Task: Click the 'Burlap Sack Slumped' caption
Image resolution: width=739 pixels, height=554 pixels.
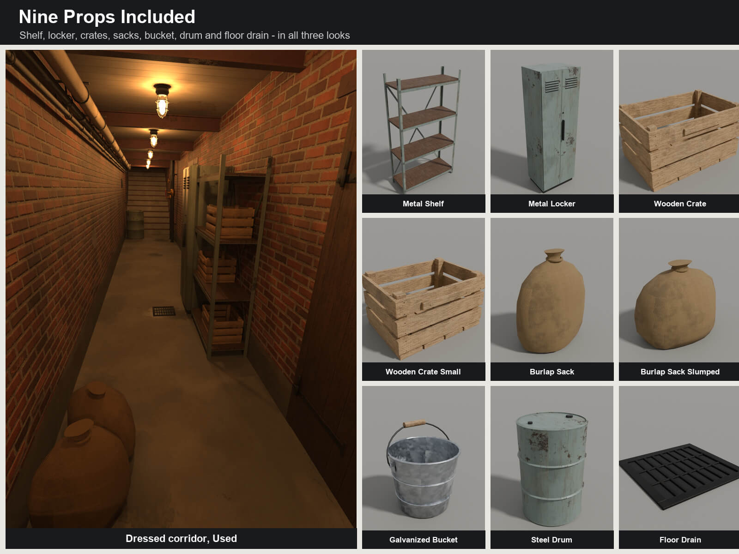Action: 680,372
